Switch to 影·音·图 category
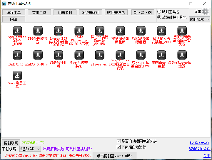212x160 pixels. [143, 12]
